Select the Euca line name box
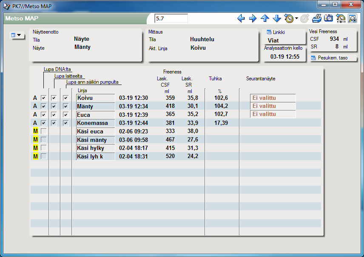Screen dimensions: 364x257 [x=95, y=115]
